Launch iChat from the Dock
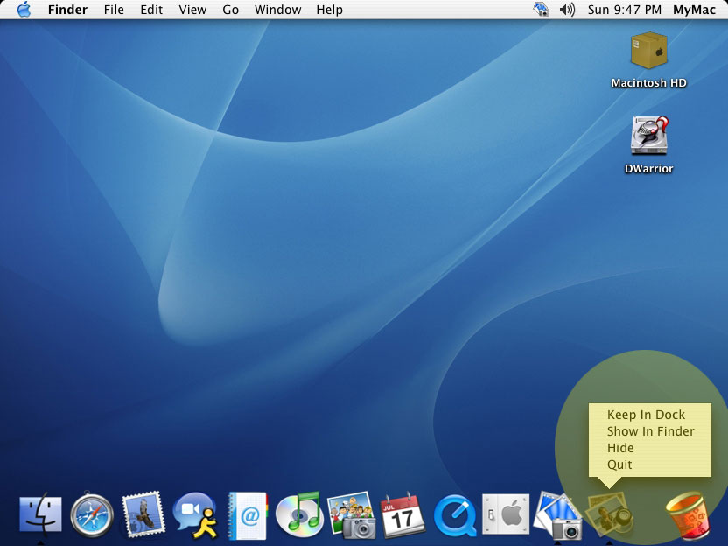The image size is (728, 546). (195, 515)
